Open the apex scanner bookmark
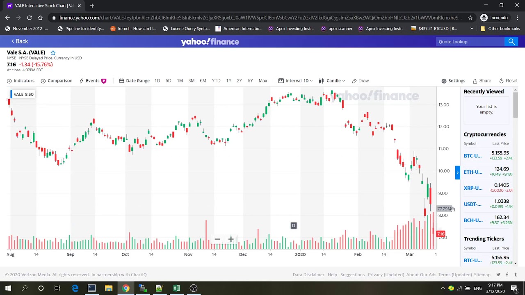 click(337, 29)
